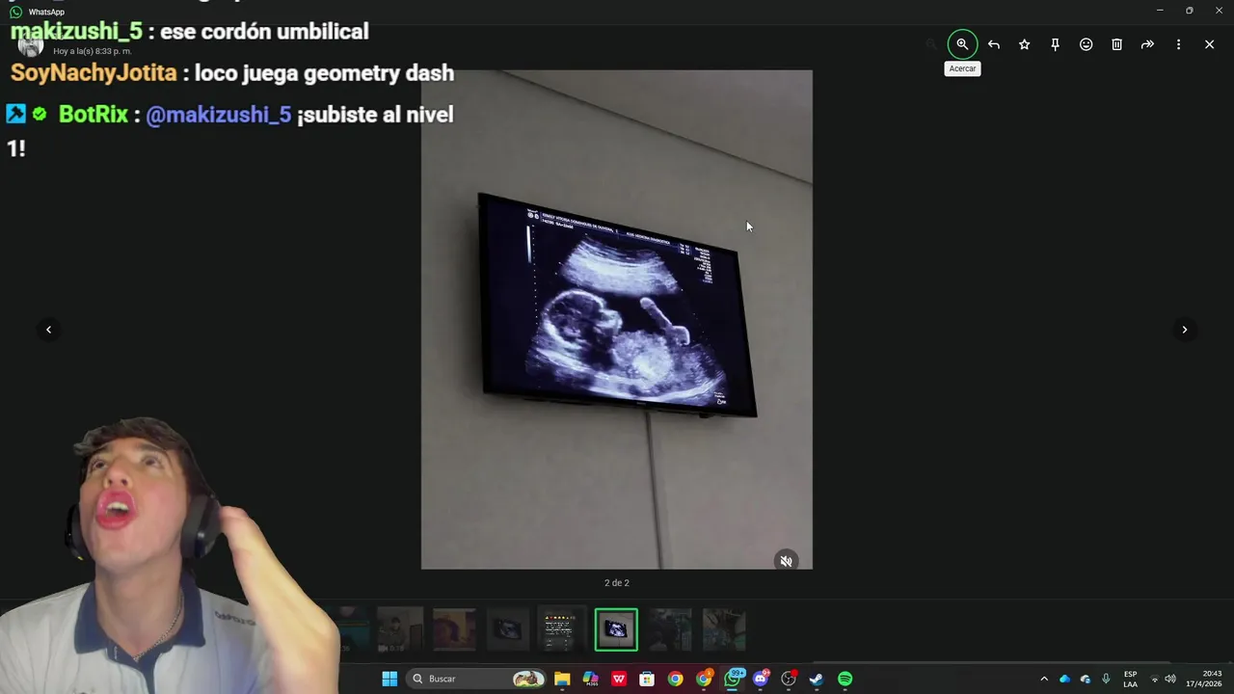Close the WhatsApp media viewer
Image resolution: width=1234 pixels, height=694 pixels.
[1209, 44]
